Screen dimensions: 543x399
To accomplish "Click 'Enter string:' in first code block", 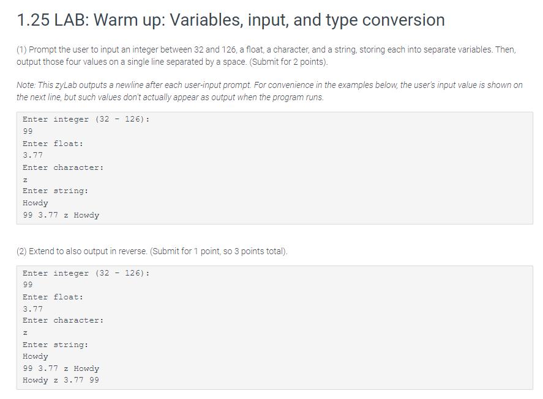I will [x=56, y=191].
